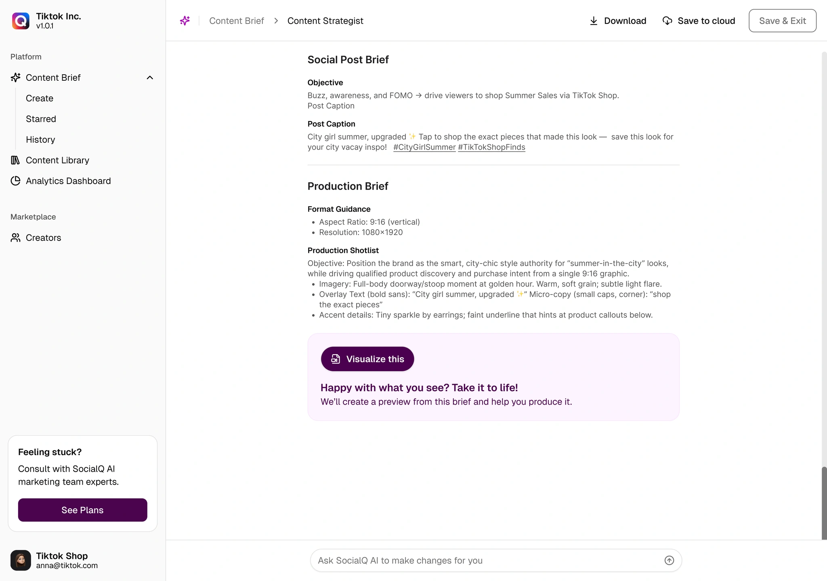Click the submit arrow in the AI prompt field
Screen dimensions: 827x581
click(667, 560)
